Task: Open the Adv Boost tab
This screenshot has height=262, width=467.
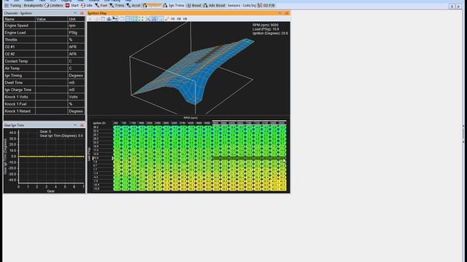Action: [x=215, y=5]
